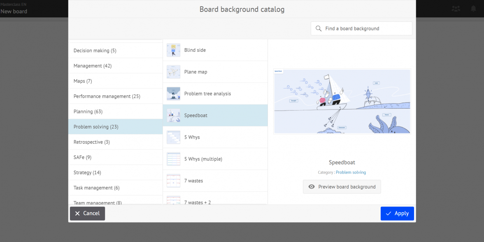Click the Blind side thumbnail icon
This screenshot has width=484, height=242.
pyautogui.click(x=173, y=50)
